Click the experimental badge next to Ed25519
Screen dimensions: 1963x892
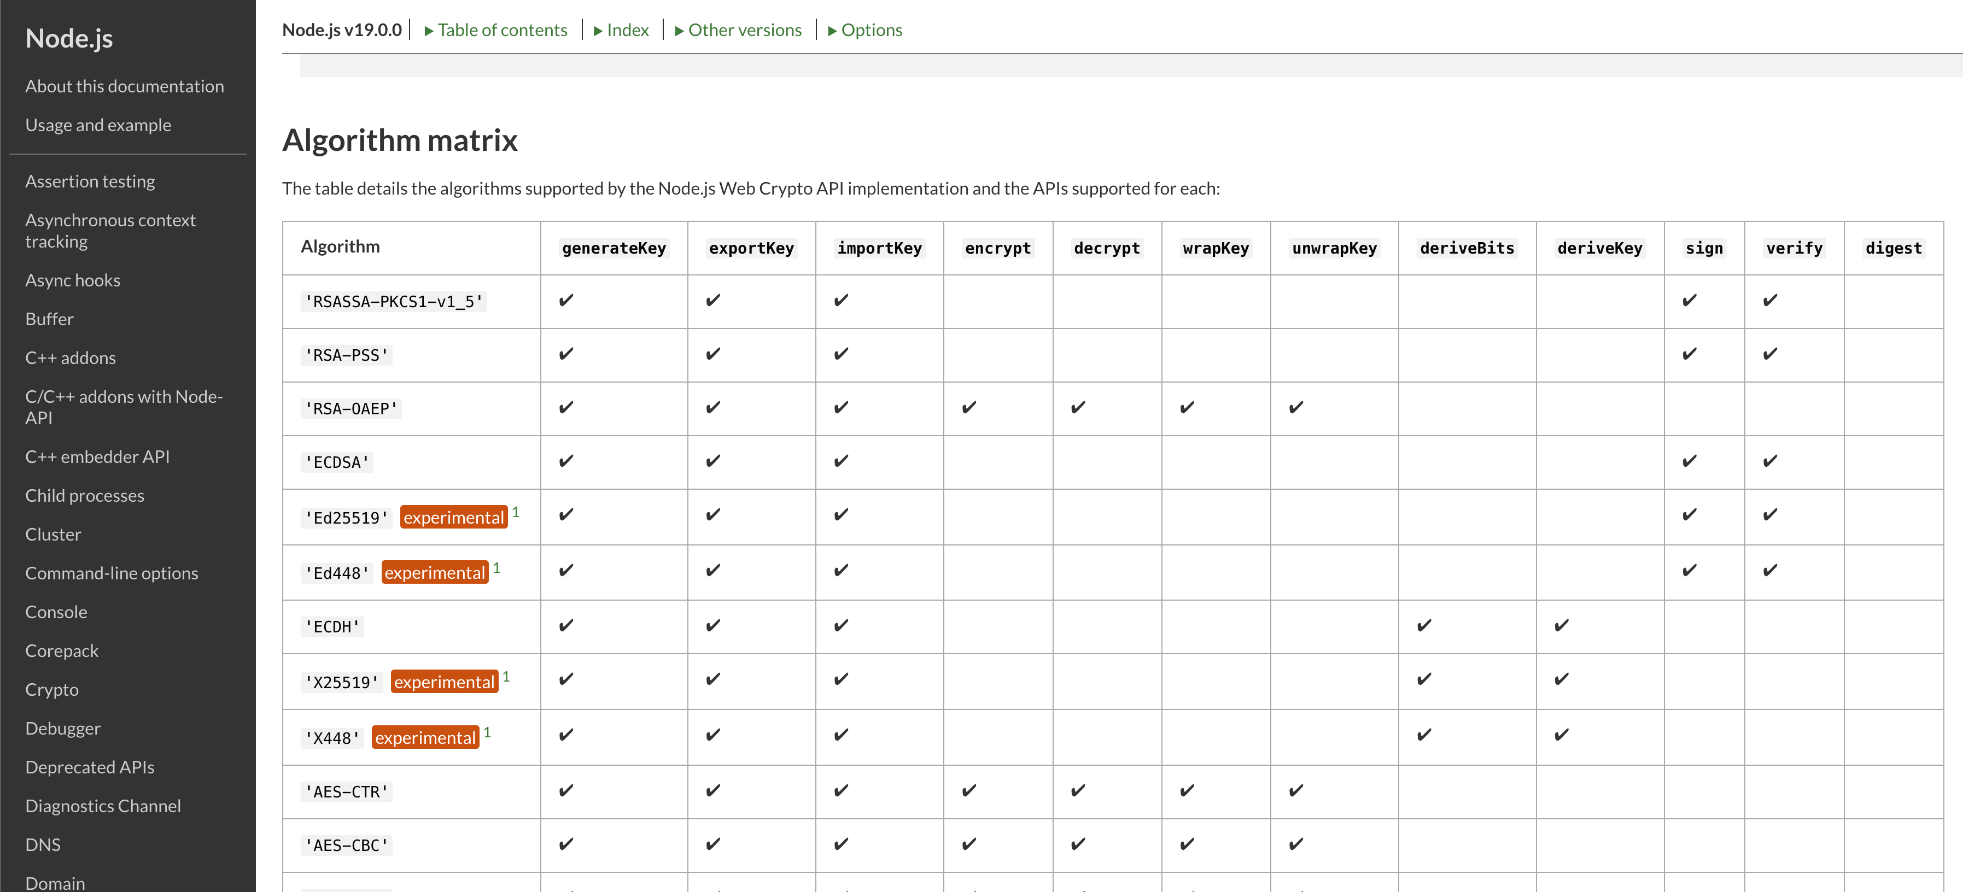(x=453, y=517)
